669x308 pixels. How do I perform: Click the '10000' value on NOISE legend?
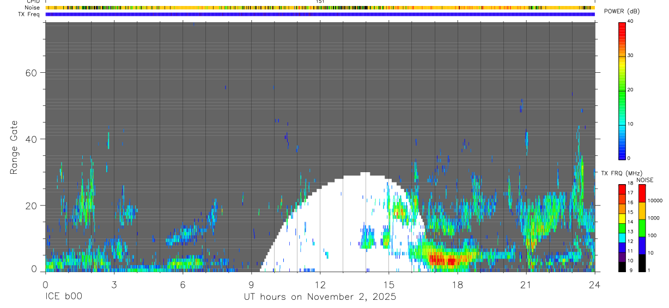coord(655,200)
